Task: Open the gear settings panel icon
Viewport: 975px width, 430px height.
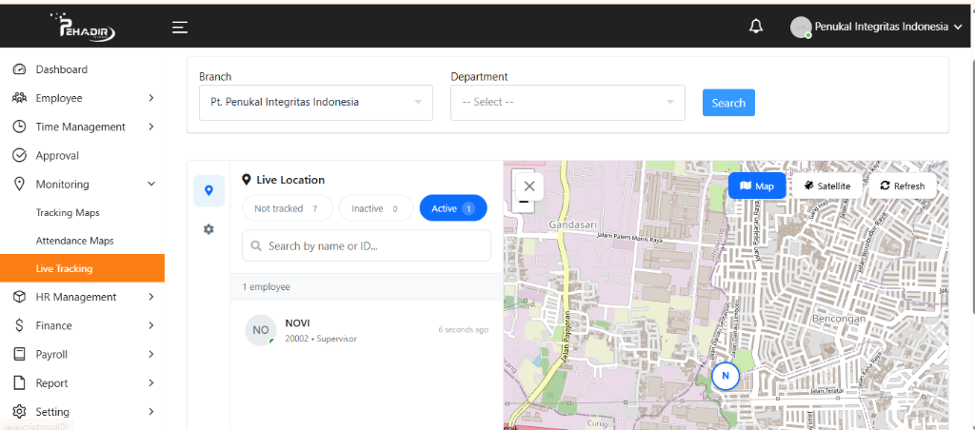Action: click(209, 229)
